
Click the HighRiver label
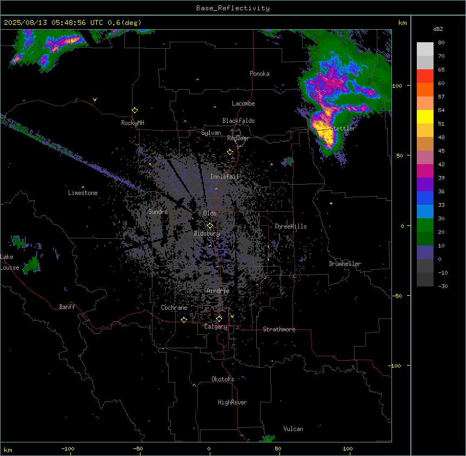(232, 402)
